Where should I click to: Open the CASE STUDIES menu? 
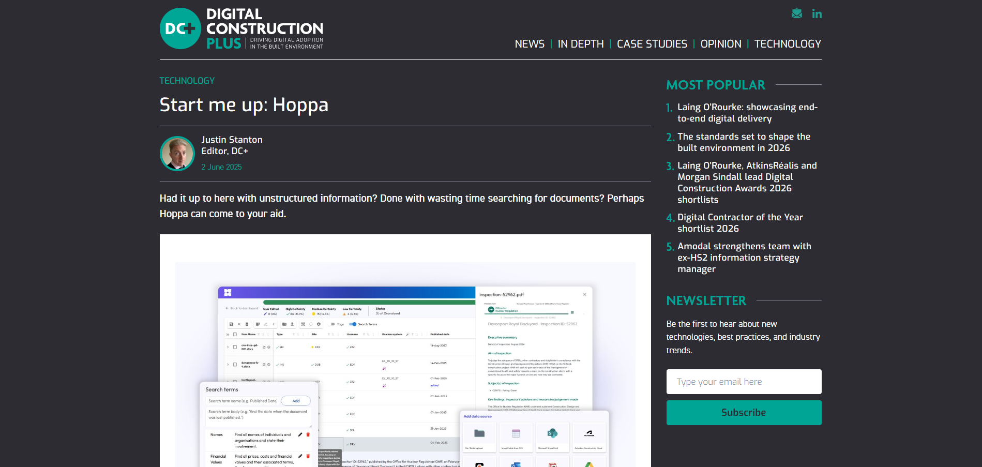[x=652, y=44]
